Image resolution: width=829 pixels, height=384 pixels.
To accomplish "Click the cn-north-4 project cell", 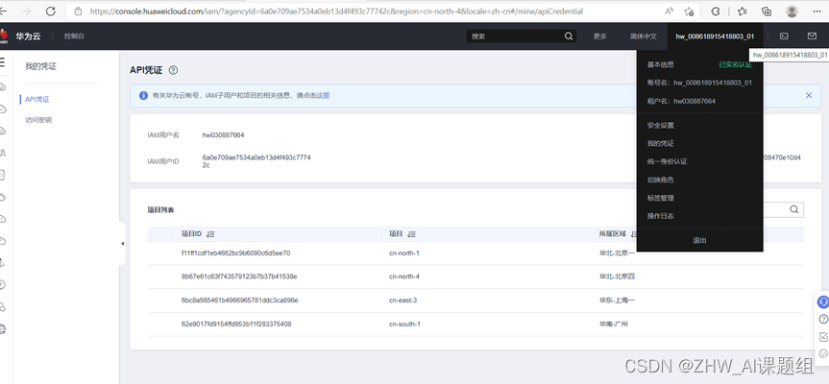I will click(404, 276).
